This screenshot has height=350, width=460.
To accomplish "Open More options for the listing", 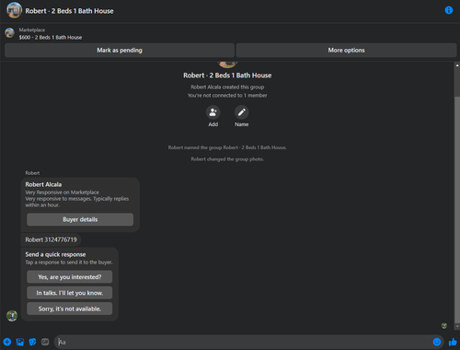I will coord(346,50).
